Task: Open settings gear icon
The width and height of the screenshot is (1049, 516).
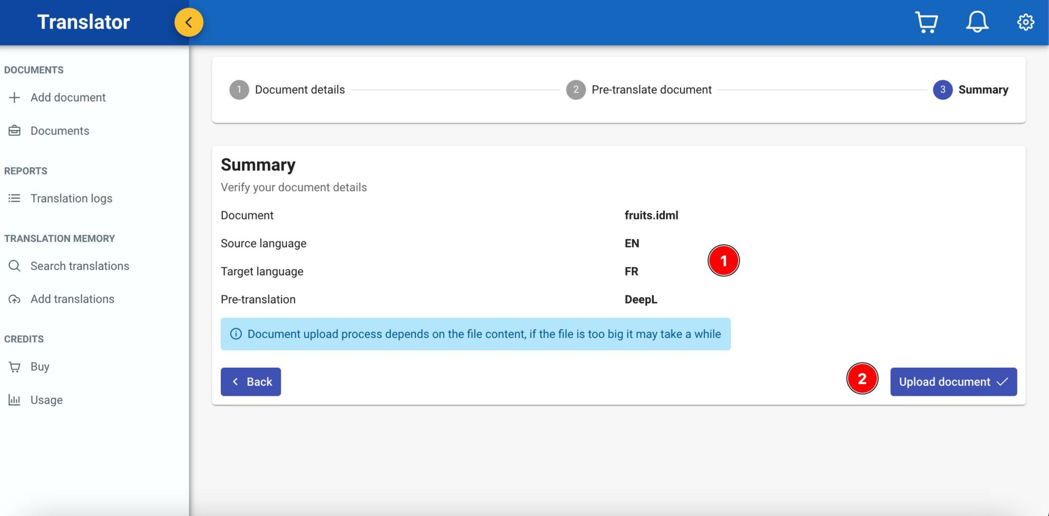Action: (x=1025, y=23)
